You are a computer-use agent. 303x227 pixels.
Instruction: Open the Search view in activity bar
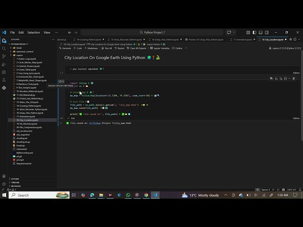[4, 48]
